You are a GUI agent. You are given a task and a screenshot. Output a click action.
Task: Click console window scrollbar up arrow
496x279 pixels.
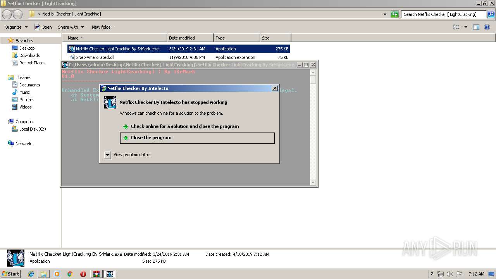[313, 72]
